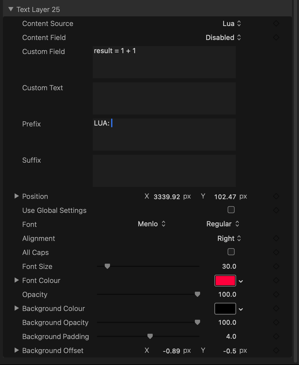Click keyframe diamond for Background Padding
Image resolution: width=299 pixels, height=365 pixels.
[276, 336]
